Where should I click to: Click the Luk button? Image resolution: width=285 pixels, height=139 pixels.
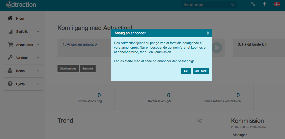click(x=186, y=71)
